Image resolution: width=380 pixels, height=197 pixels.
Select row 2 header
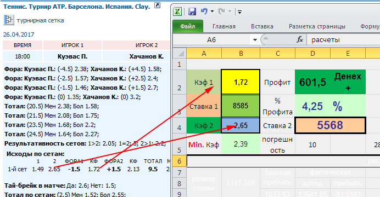(180, 82)
